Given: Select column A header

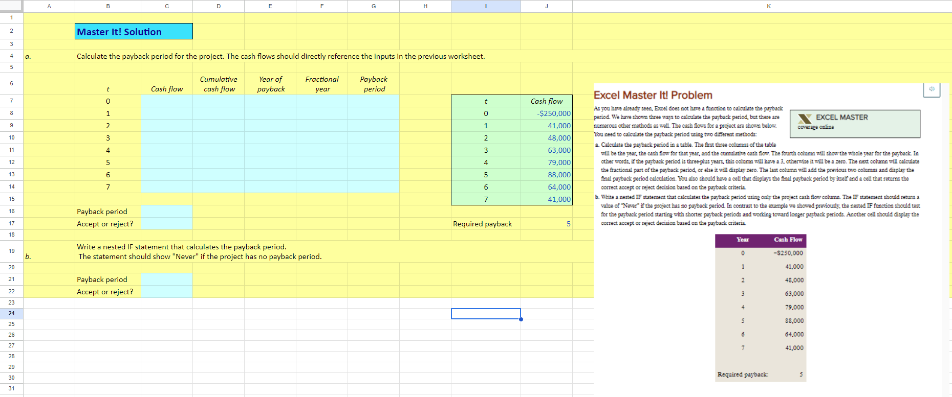Looking at the screenshot, I should (49, 6).
